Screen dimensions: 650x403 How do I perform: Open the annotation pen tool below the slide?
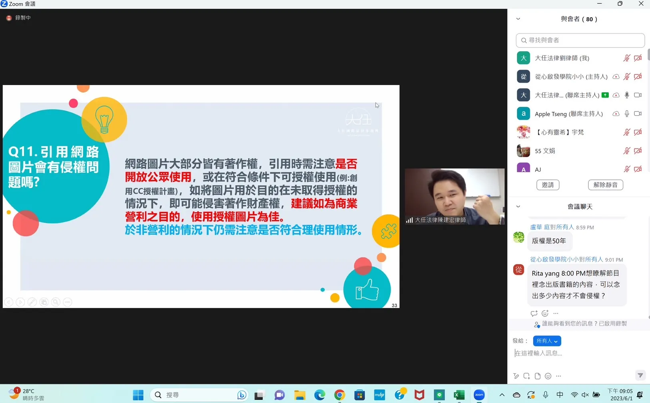32,302
